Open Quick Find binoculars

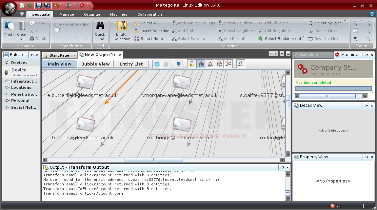click(100, 31)
